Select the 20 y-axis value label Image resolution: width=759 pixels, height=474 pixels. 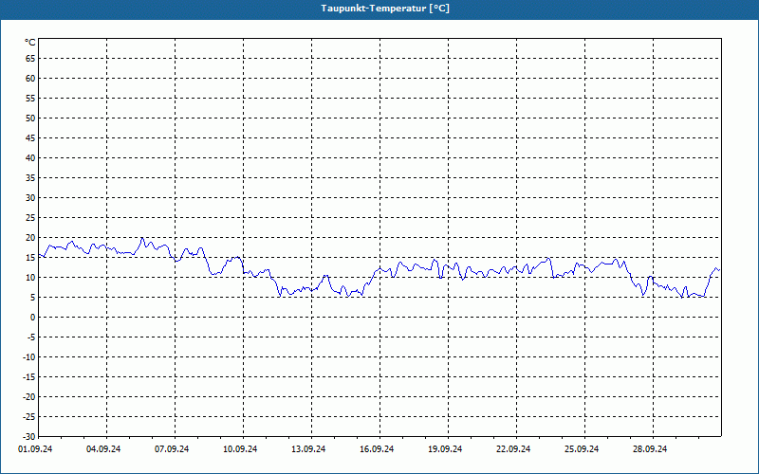[30, 238]
